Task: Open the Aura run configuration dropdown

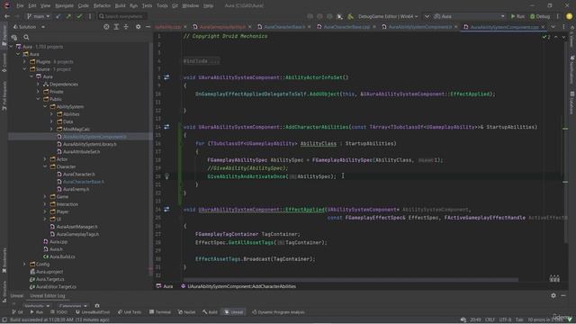Action: point(469,16)
